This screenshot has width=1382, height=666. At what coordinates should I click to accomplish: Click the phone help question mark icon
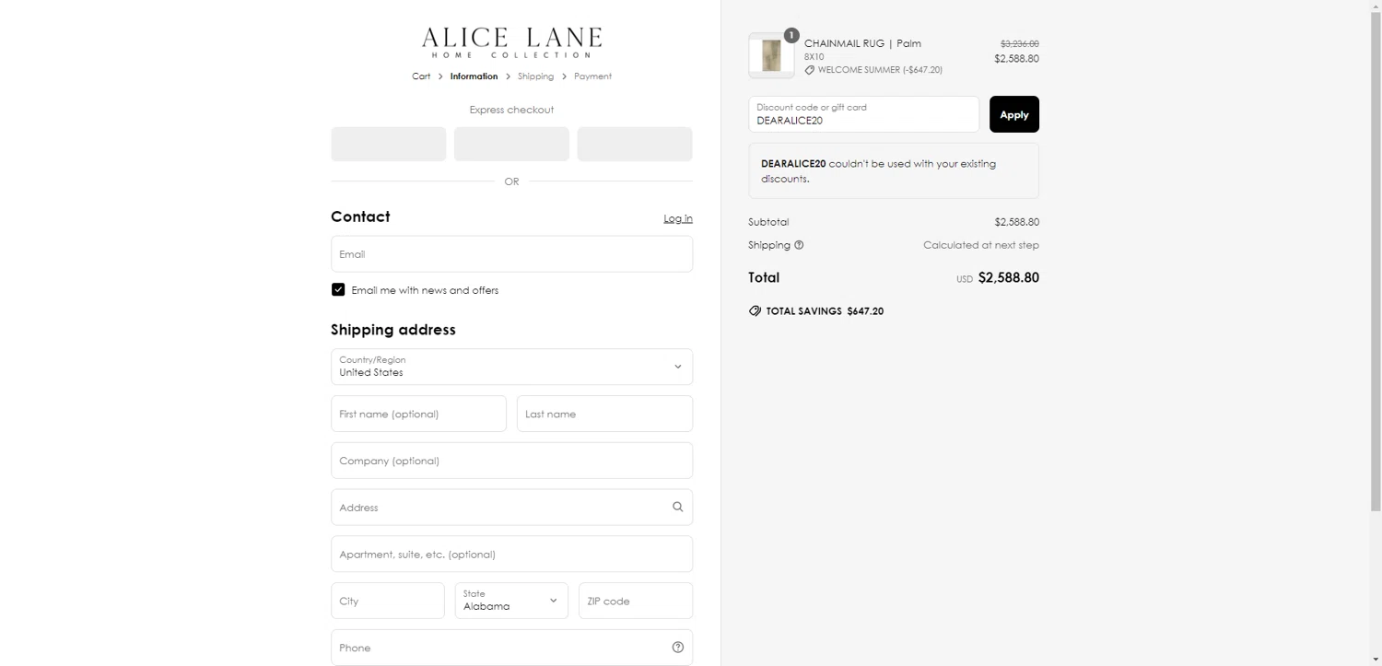678,648
